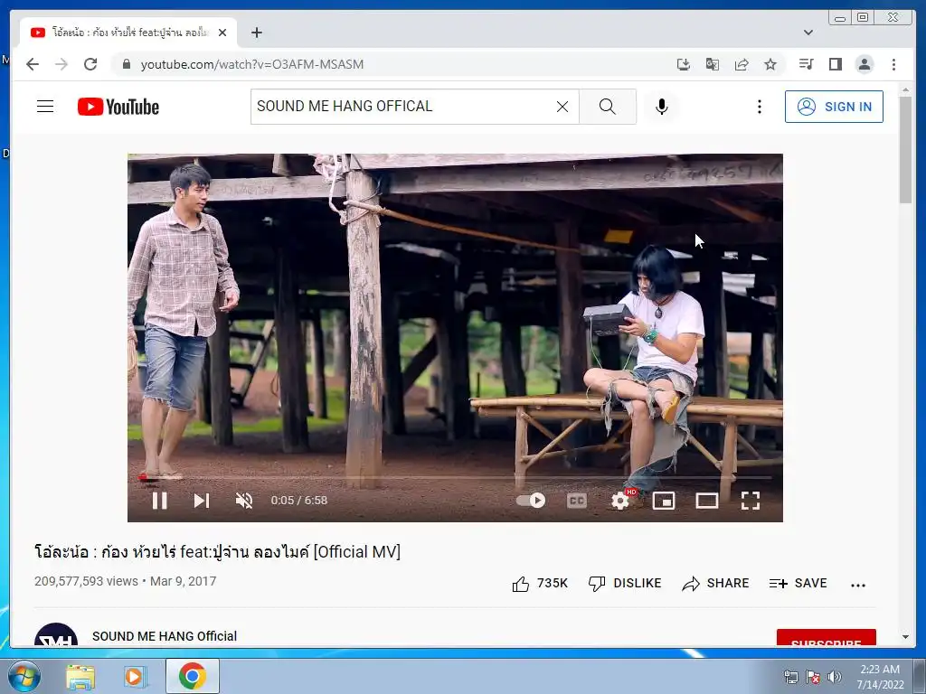Click the address bar URL
This screenshot has width=926, height=694.
(x=252, y=64)
